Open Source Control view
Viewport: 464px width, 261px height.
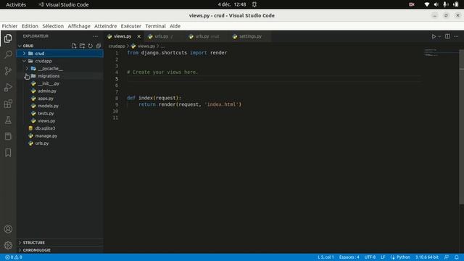tap(8, 71)
